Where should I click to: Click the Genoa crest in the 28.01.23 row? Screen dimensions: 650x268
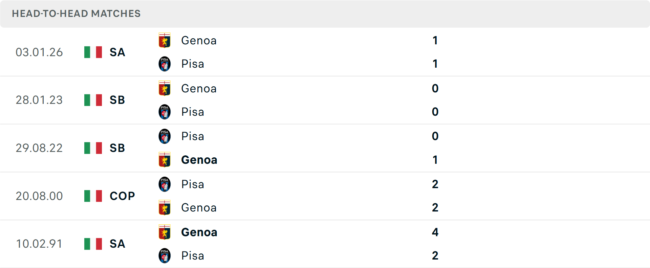165,88
